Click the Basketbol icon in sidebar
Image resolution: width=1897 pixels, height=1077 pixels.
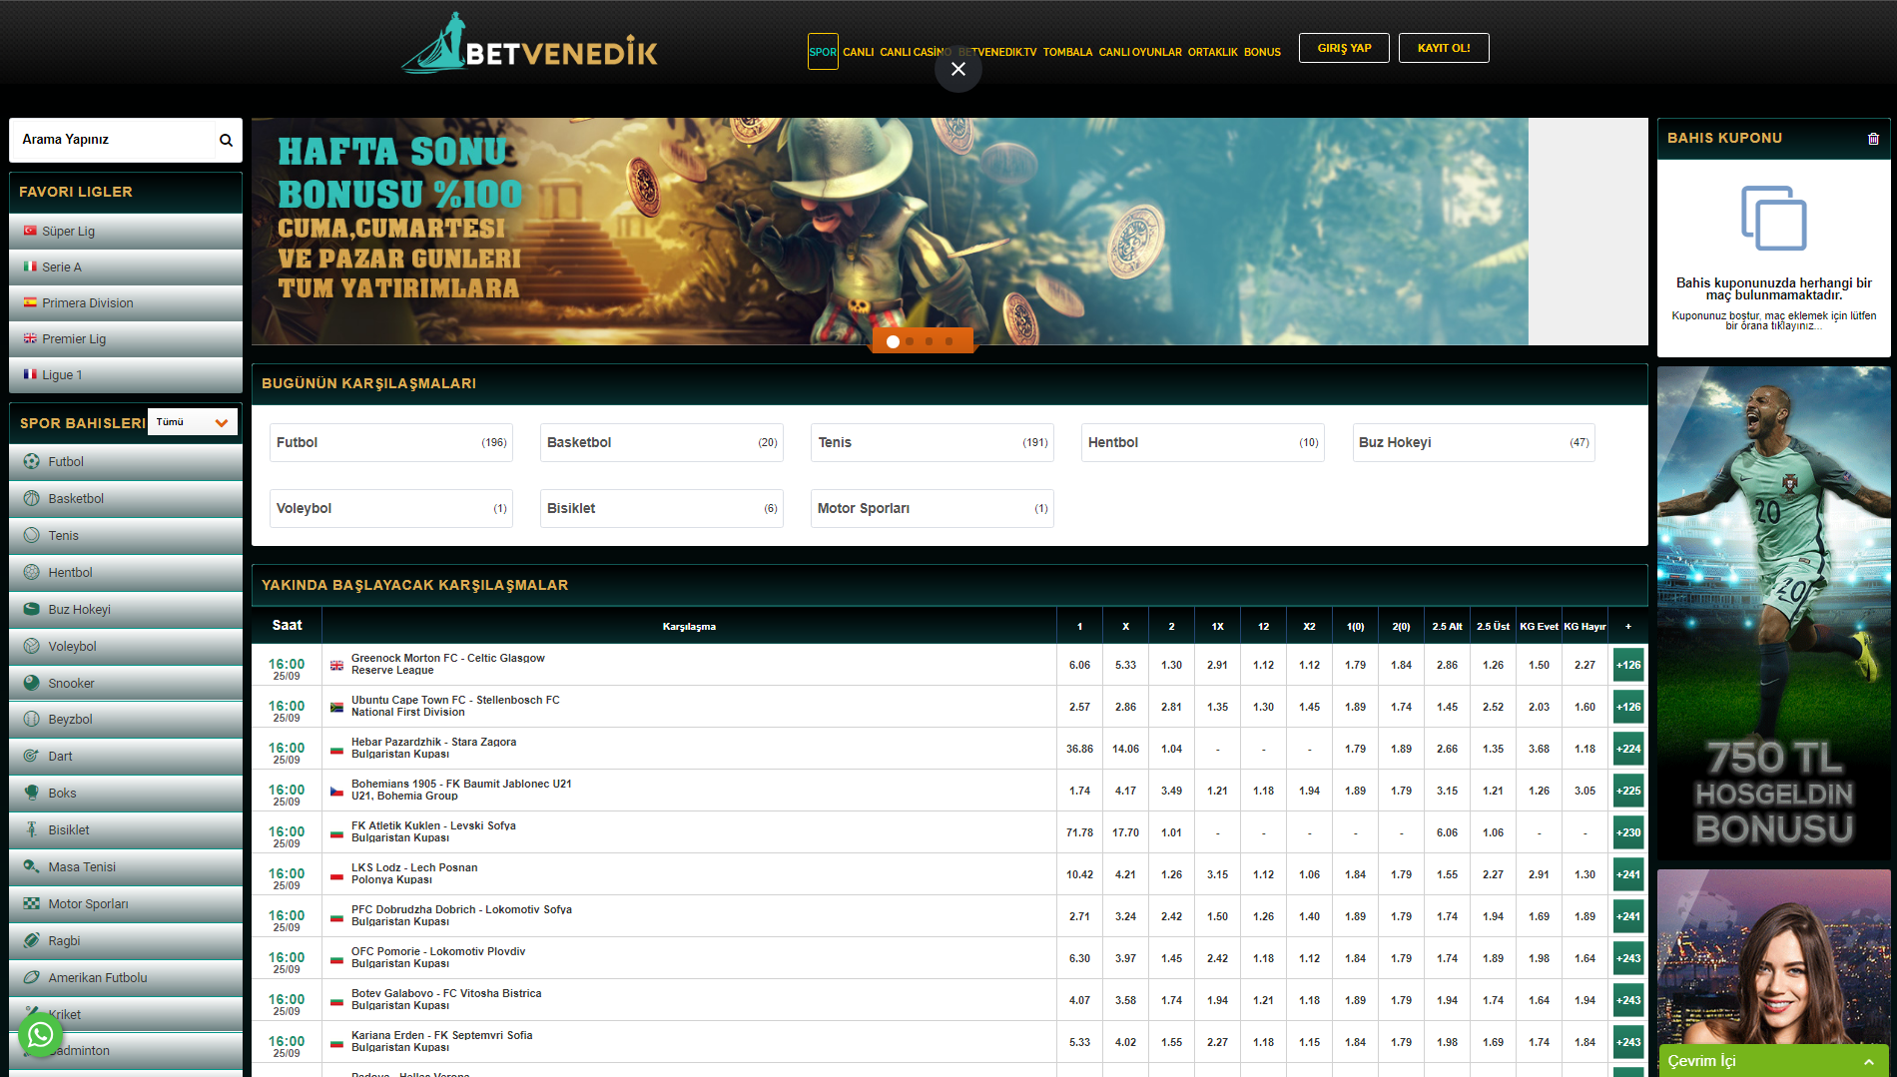click(x=32, y=499)
